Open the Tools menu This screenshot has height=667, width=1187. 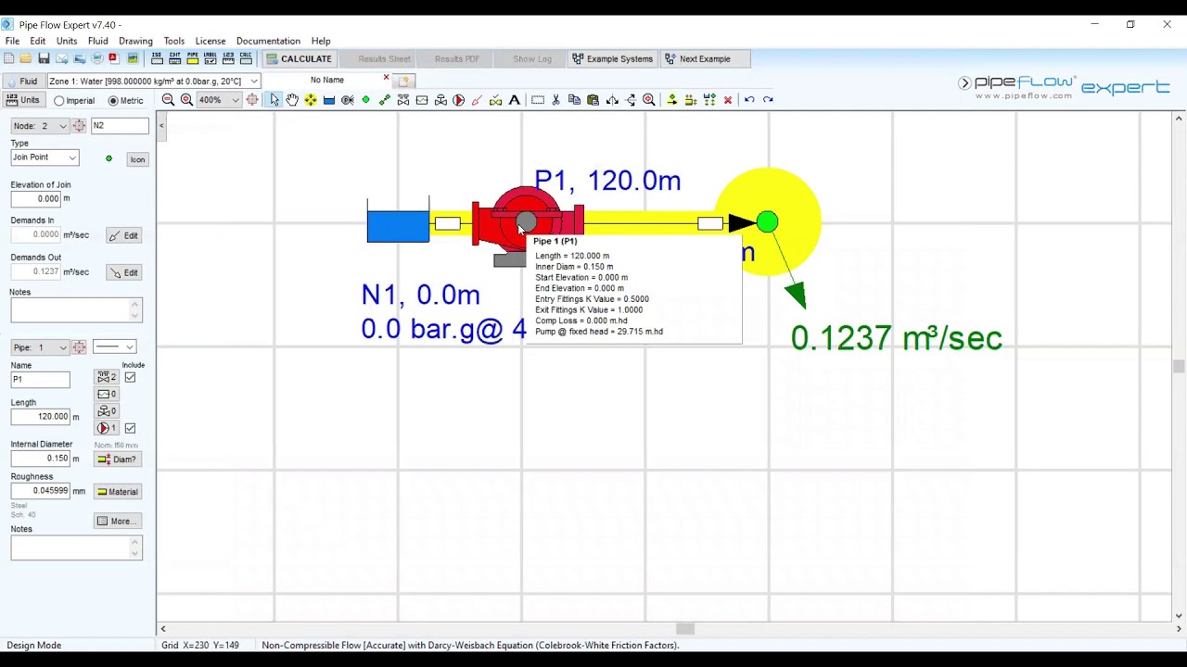(x=174, y=41)
